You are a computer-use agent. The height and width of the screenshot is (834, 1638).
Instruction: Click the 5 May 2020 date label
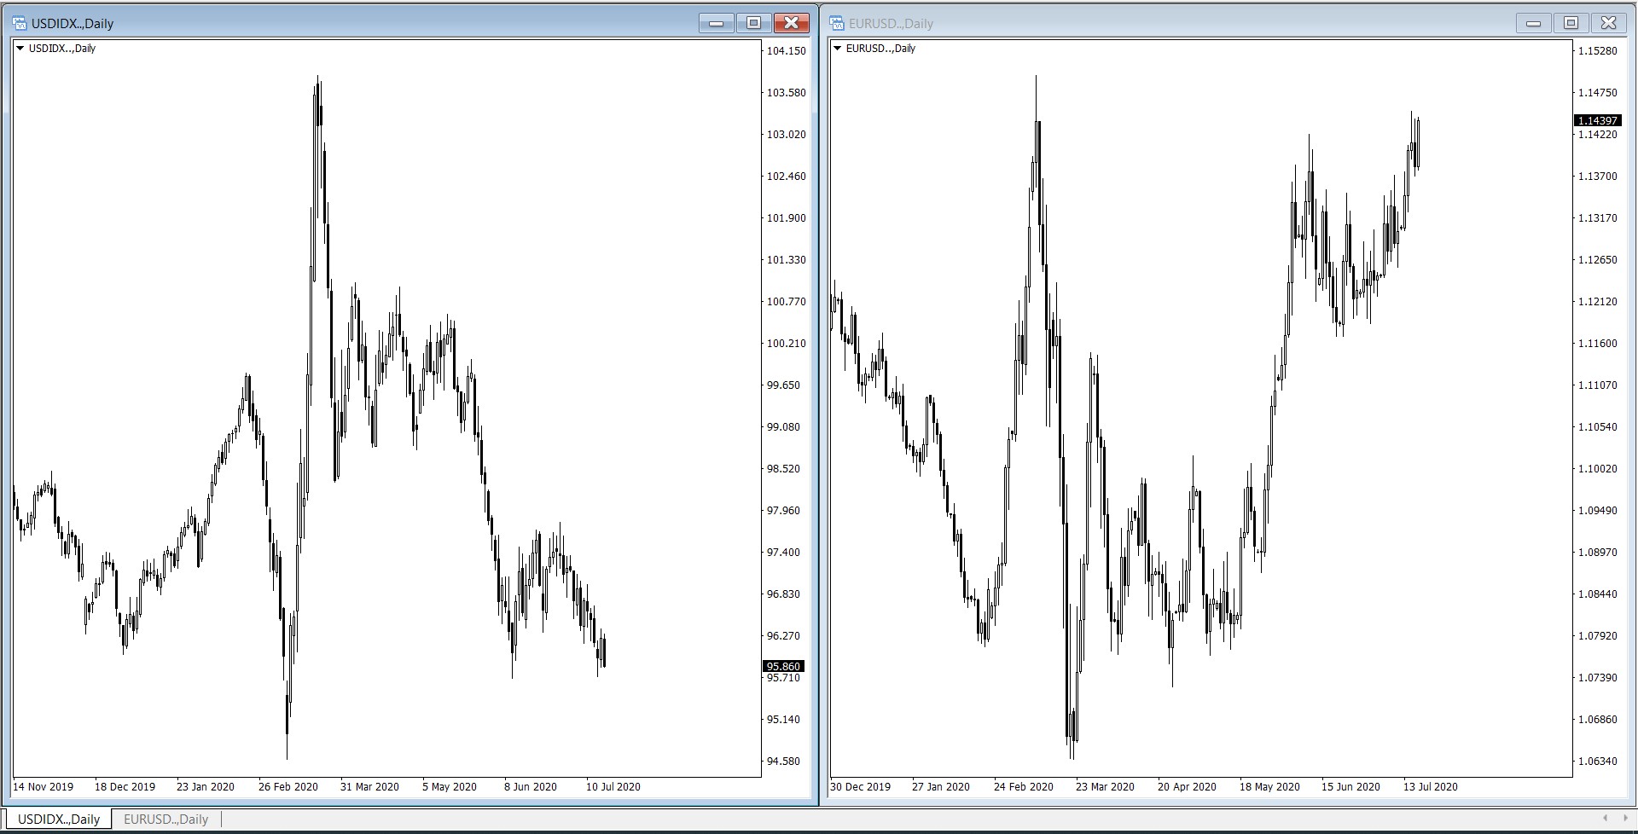pyautogui.click(x=449, y=787)
